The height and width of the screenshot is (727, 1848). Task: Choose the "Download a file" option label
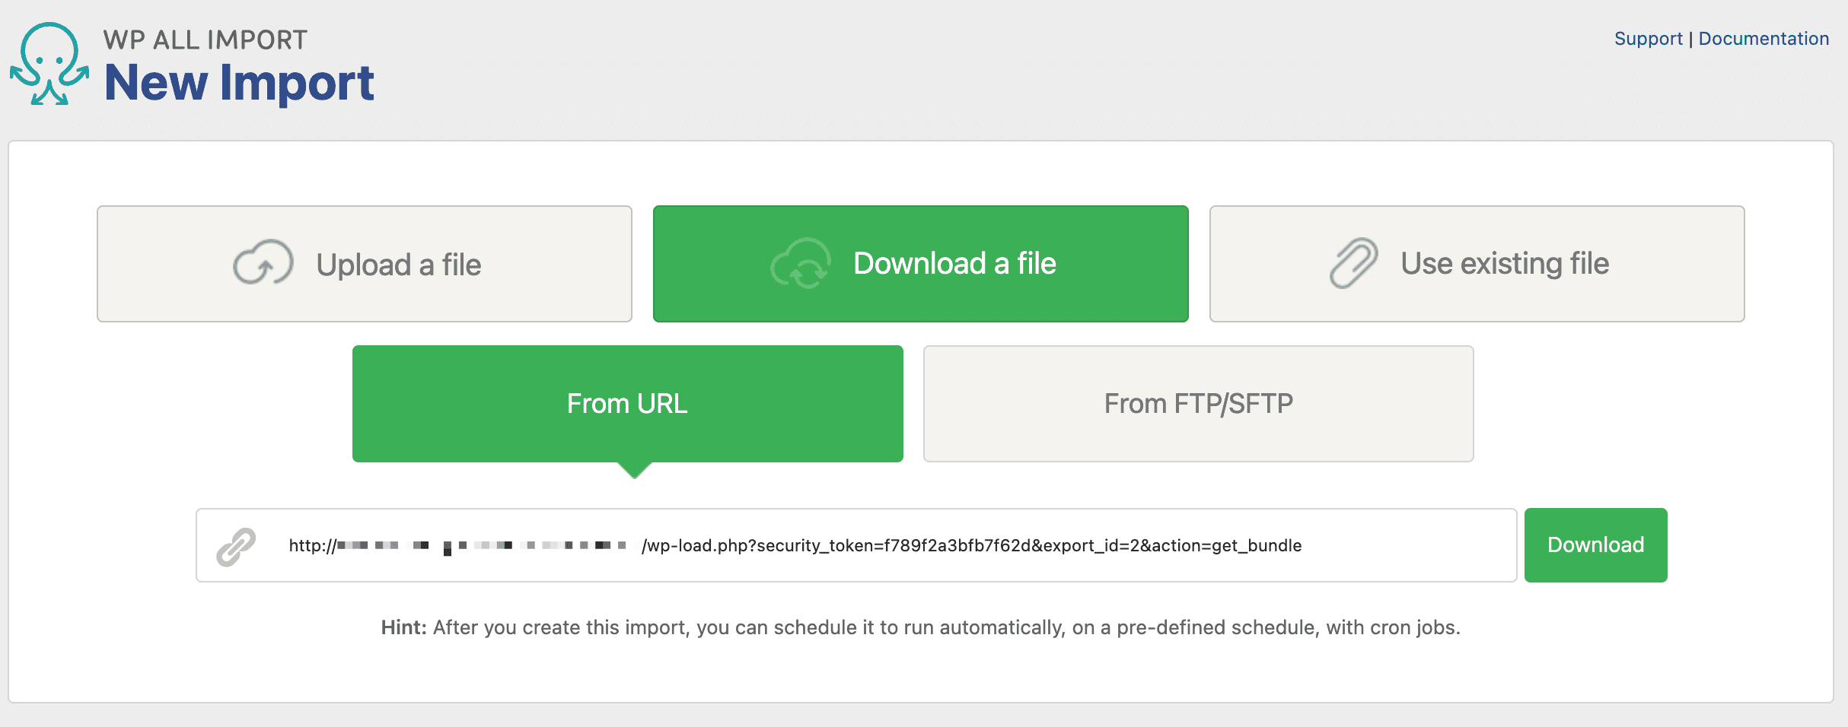[x=954, y=264]
